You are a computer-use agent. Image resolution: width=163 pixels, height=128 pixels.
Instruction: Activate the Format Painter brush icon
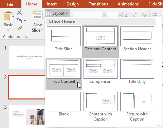(x=19, y=29)
